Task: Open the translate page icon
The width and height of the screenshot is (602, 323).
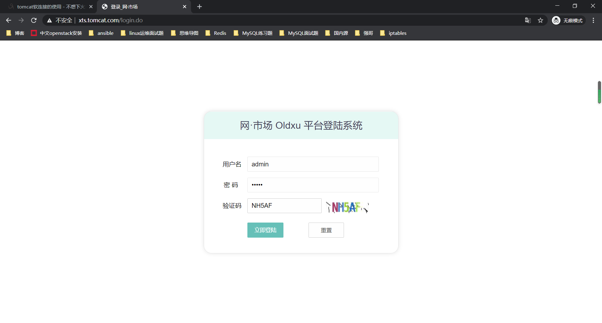Action: tap(528, 20)
